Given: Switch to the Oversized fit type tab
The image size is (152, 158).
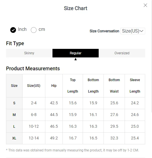Looking at the screenshot, I should 122,53.
